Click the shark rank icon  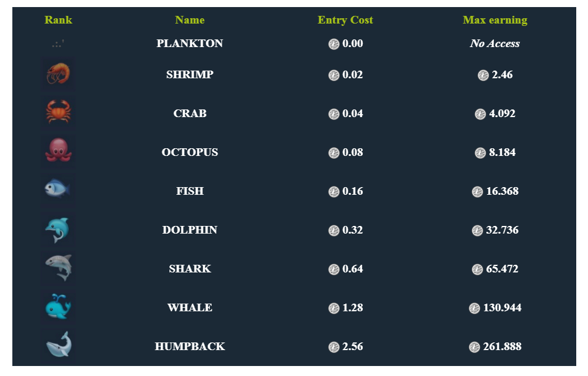(58, 268)
